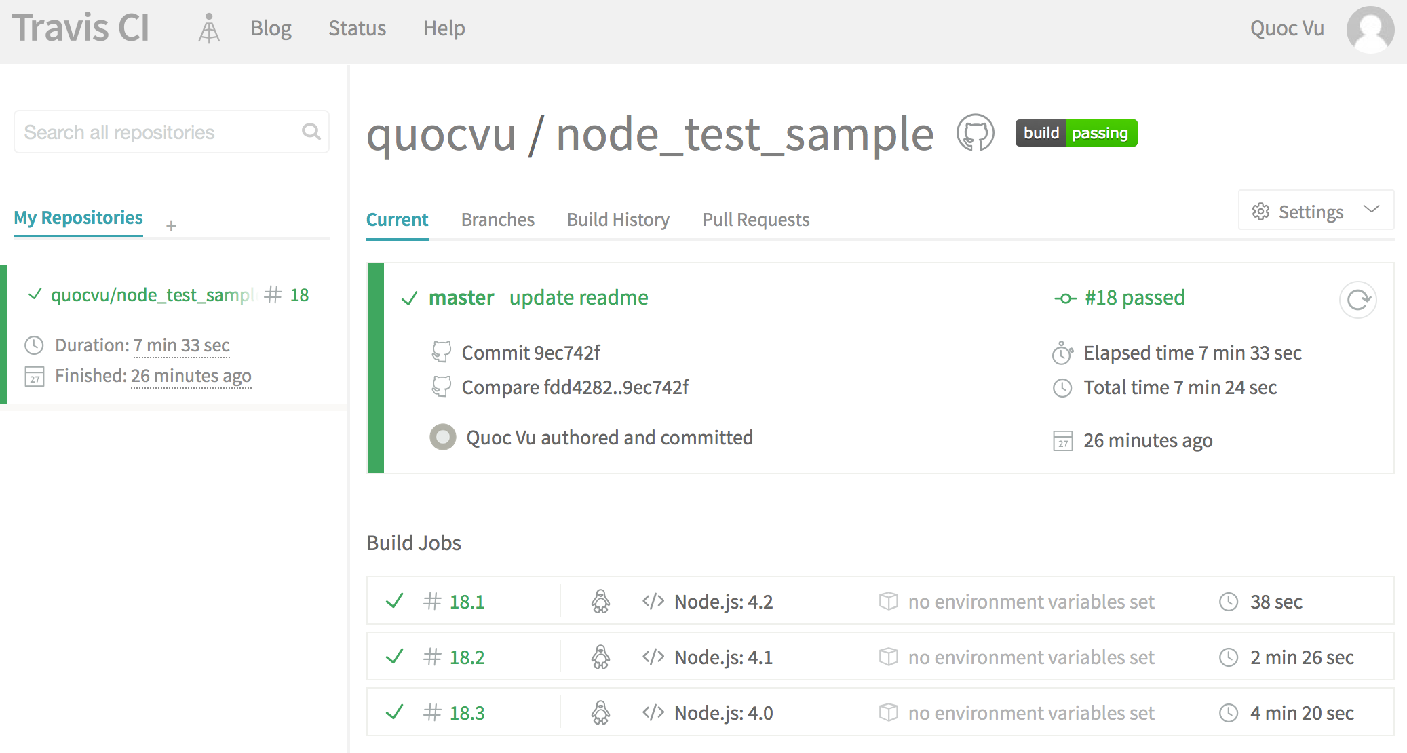Select the Branches tab
Image resolution: width=1407 pixels, height=753 pixels.
[498, 220]
